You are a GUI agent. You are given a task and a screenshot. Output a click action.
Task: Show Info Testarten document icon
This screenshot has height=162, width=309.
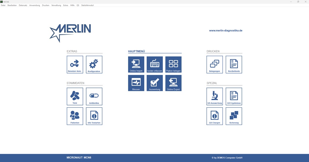(94, 116)
